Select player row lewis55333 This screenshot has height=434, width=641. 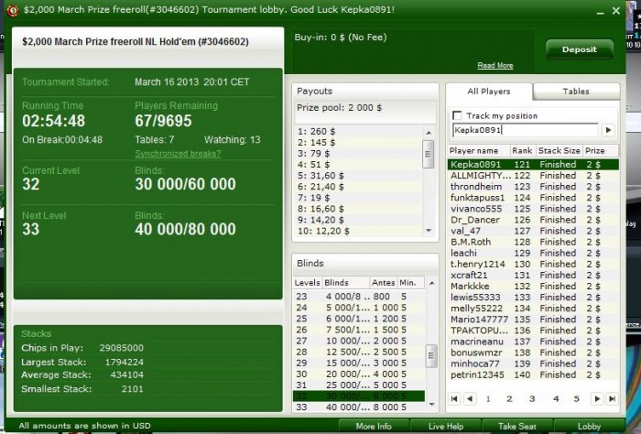coord(533,297)
